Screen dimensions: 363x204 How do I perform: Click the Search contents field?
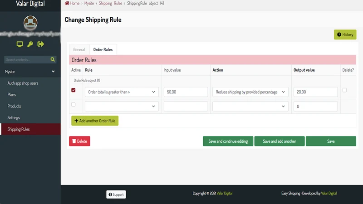point(27,59)
